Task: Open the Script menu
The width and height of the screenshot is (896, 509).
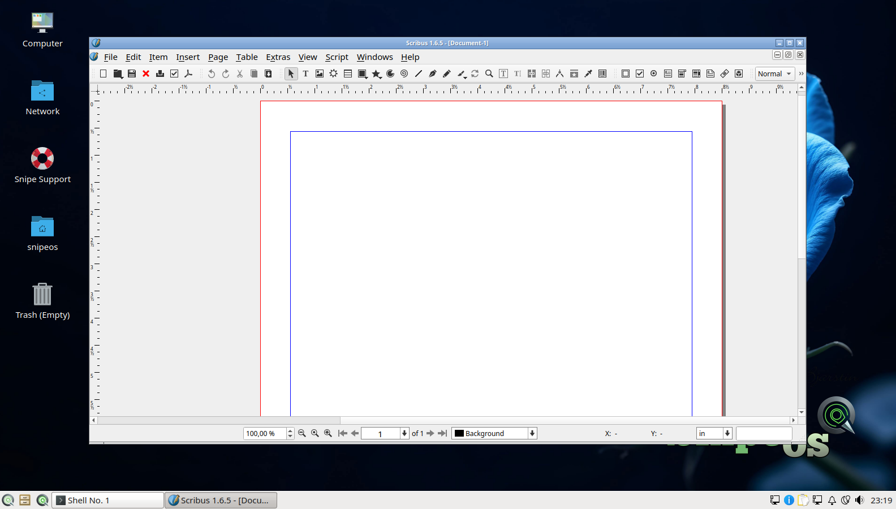Action: click(337, 57)
